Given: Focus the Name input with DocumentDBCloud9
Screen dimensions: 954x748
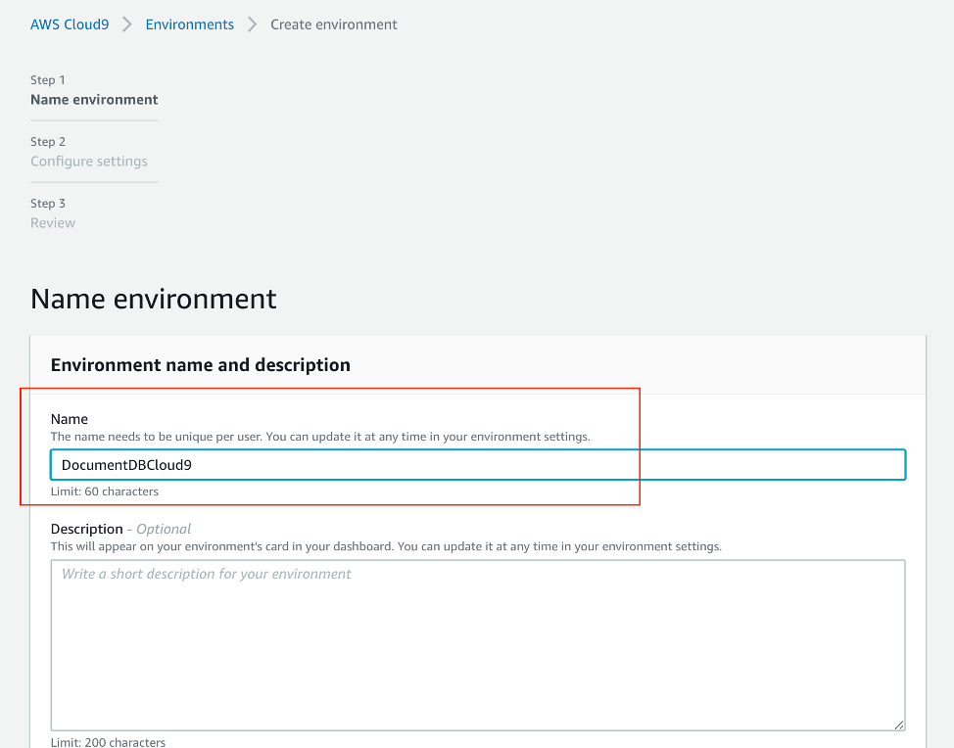Looking at the screenshot, I should pyautogui.click(x=478, y=465).
